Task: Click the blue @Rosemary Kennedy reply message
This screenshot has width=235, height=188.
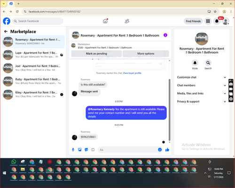Action: (126, 113)
